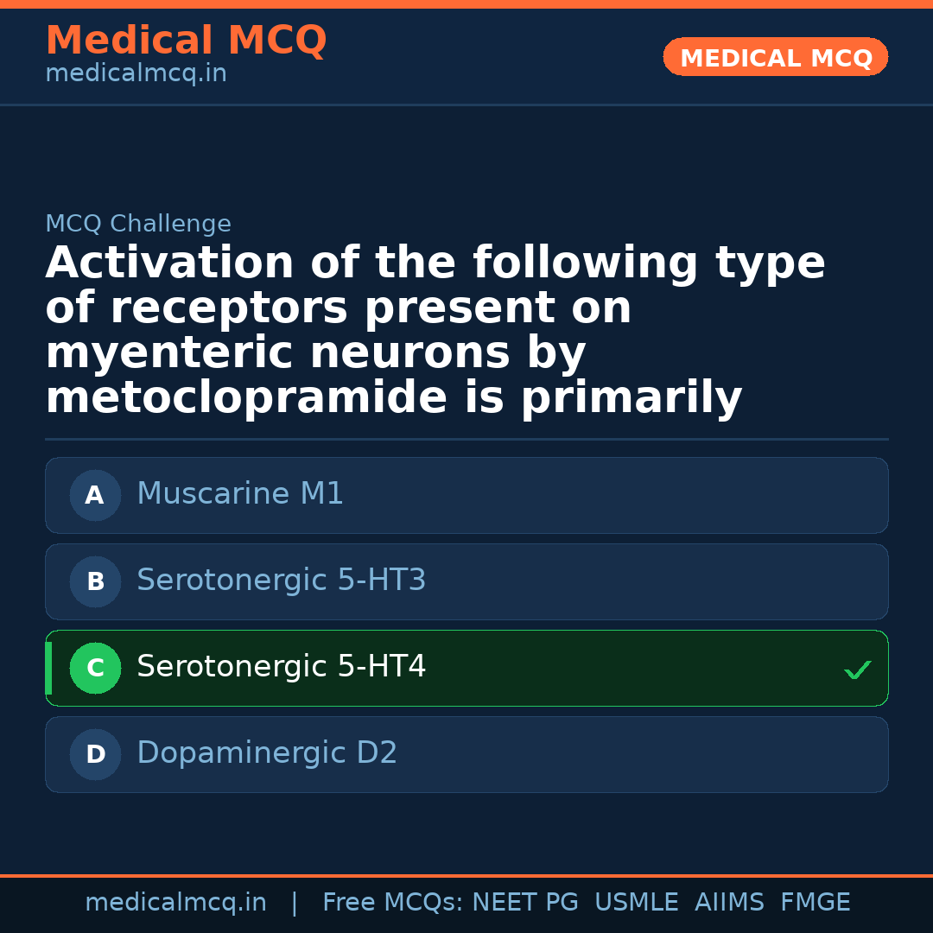Click the orange MEDICAL MCQ badge
Screen dimensions: 933x933
(775, 58)
